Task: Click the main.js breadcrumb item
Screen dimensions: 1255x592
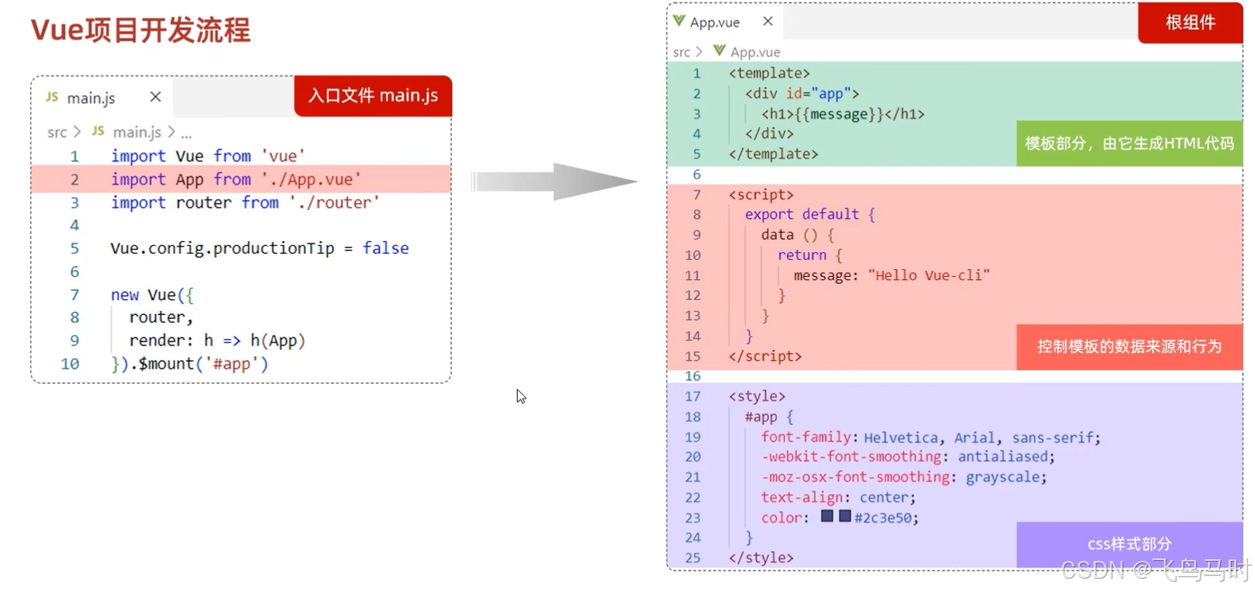Action: 137,132
